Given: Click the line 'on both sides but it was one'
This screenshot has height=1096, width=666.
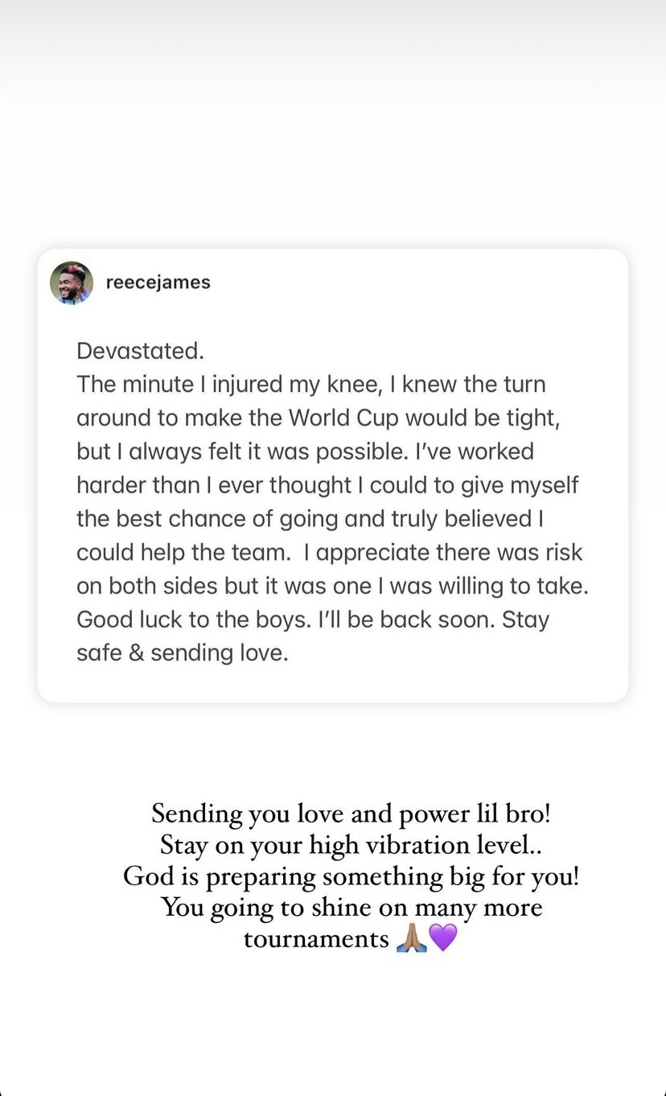Looking at the screenshot, I should tap(332, 586).
